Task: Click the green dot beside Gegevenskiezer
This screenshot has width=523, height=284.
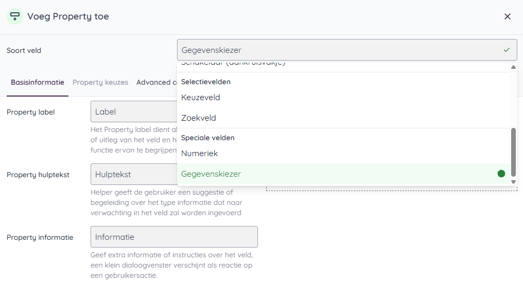Action: coord(501,174)
